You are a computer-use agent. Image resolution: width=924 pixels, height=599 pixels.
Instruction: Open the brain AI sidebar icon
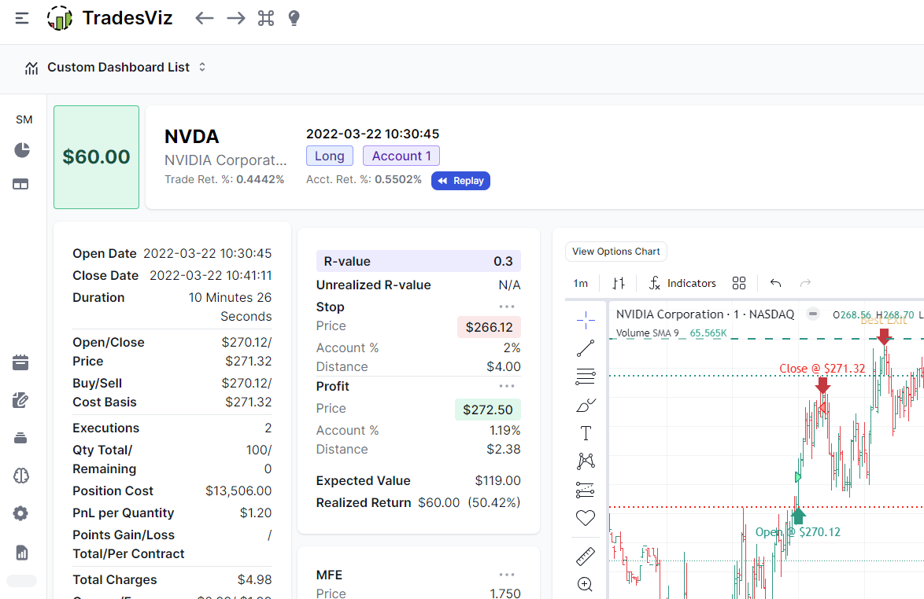click(21, 476)
